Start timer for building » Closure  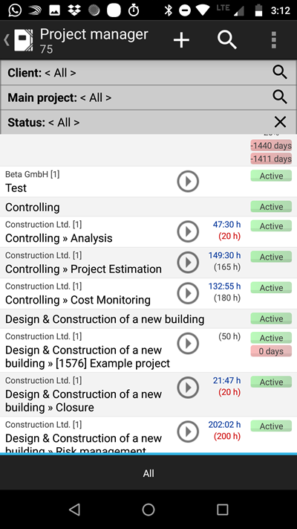(x=188, y=388)
